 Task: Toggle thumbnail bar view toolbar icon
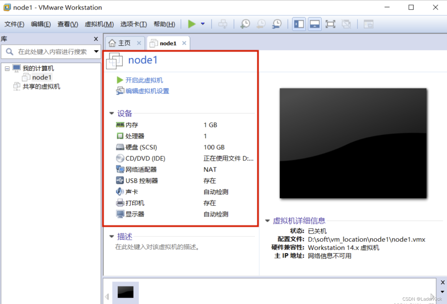(x=315, y=24)
